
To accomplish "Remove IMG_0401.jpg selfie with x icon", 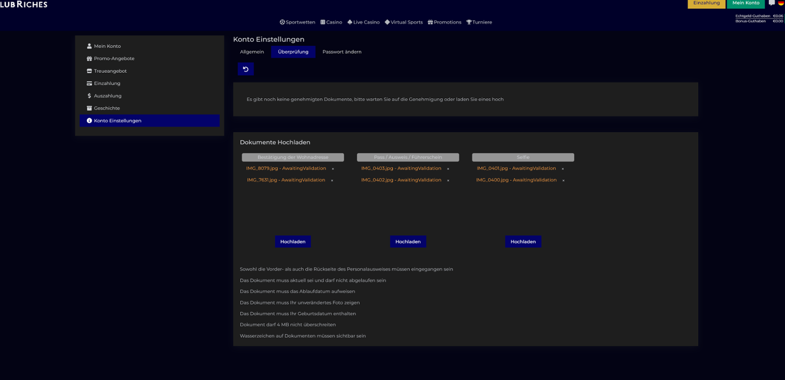I will [x=563, y=169].
